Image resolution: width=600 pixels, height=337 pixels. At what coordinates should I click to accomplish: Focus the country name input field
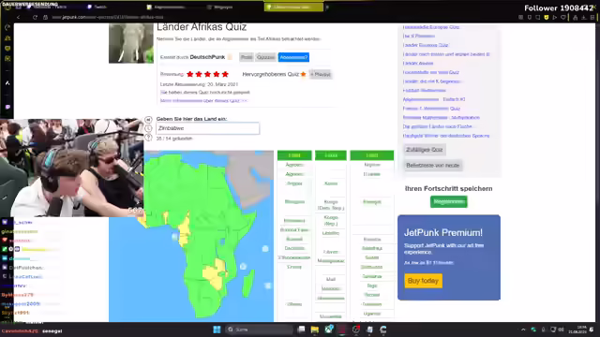[208, 128]
